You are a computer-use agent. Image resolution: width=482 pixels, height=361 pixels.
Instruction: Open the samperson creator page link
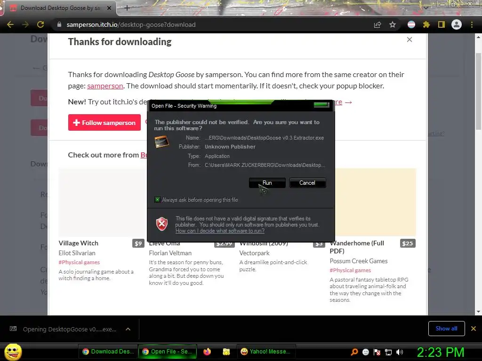[105, 86]
